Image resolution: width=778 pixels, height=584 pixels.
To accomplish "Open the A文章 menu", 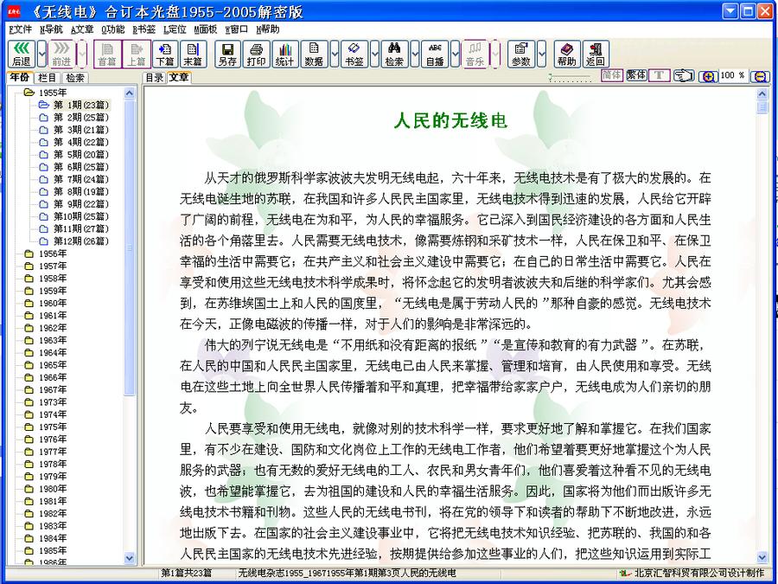I will [x=82, y=29].
